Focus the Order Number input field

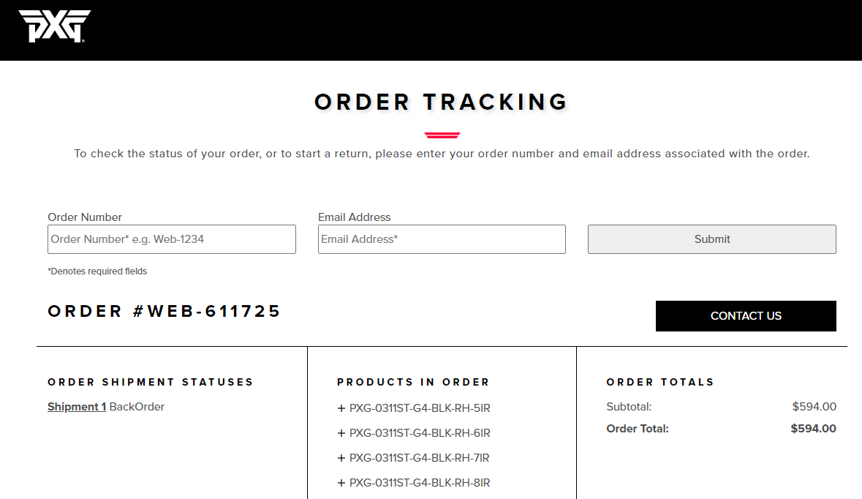click(x=172, y=239)
